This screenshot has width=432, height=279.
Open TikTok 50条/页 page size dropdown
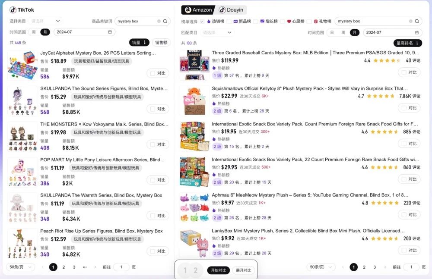[21, 267]
